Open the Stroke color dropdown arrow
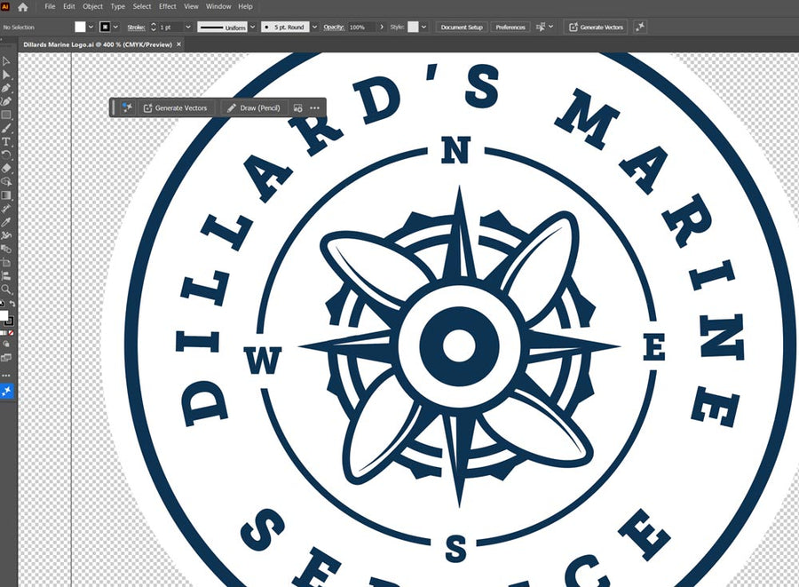Image resolution: width=799 pixels, height=587 pixels. pyautogui.click(x=115, y=27)
